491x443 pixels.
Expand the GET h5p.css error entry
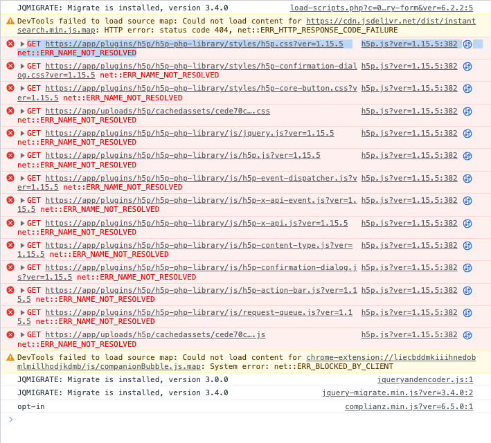[23, 44]
